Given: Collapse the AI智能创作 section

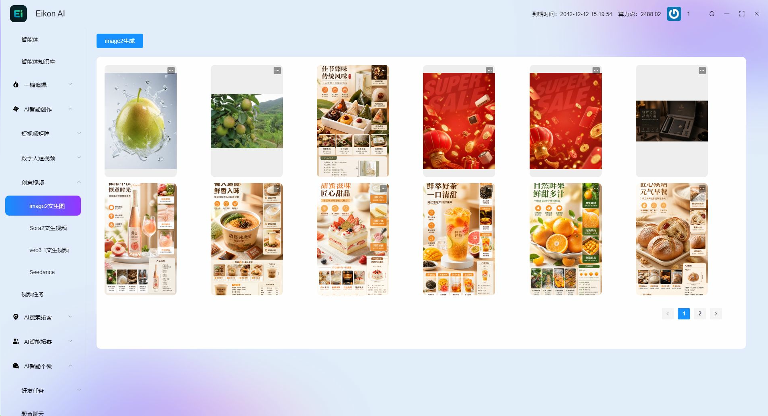Looking at the screenshot, I should pos(71,109).
